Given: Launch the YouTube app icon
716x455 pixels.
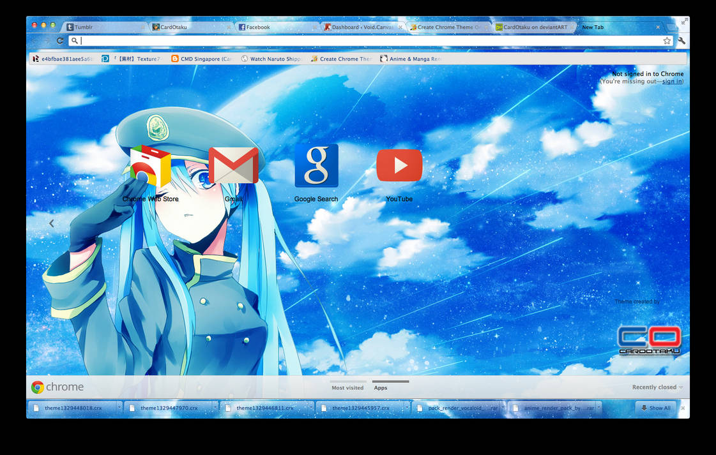Looking at the screenshot, I should click(399, 165).
